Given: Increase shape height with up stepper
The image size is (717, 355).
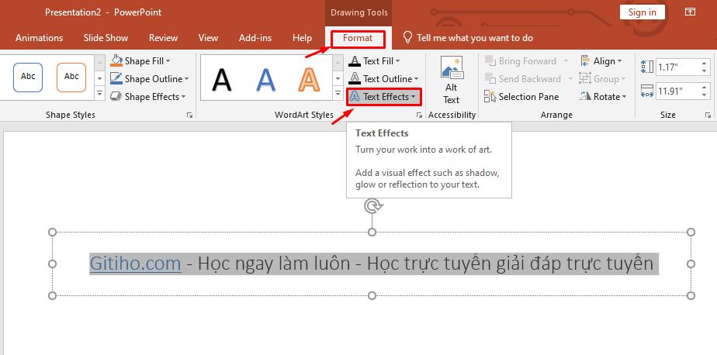Looking at the screenshot, I should 705,64.
